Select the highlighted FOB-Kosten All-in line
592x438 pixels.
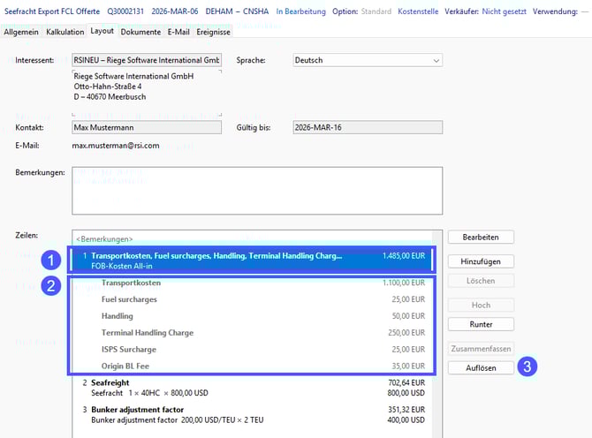[x=252, y=261]
